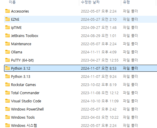Click the Ollama folder name
Viewport: 157px width, 128px height.
point(17,52)
